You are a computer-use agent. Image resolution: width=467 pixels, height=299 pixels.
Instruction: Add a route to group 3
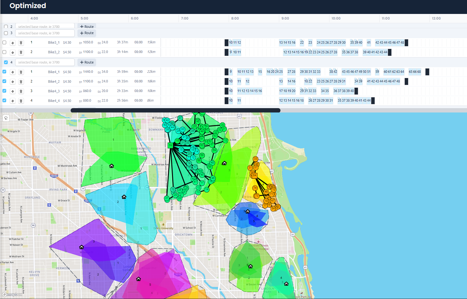click(87, 33)
